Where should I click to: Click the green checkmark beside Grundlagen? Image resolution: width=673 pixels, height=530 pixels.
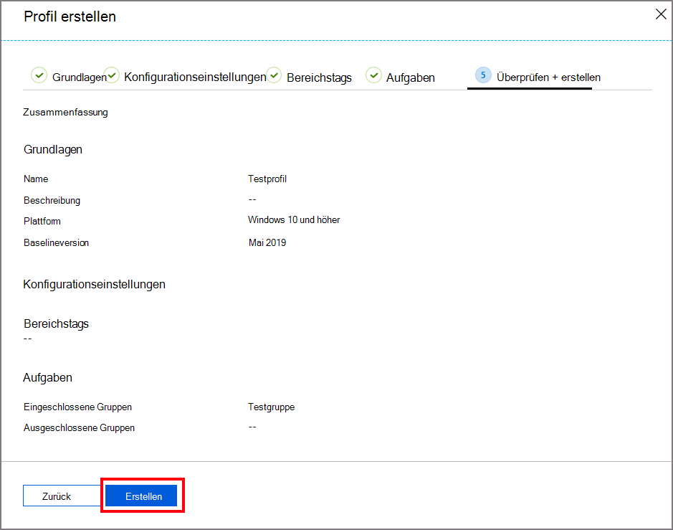[x=39, y=75]
